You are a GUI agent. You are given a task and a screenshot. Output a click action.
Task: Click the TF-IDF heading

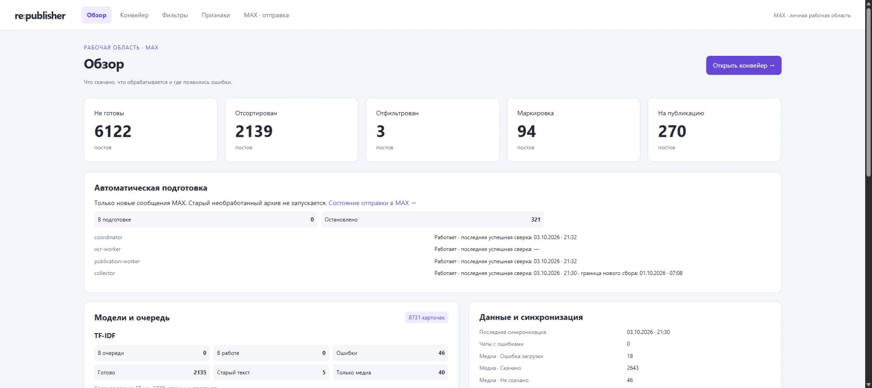tap(105, 336)
